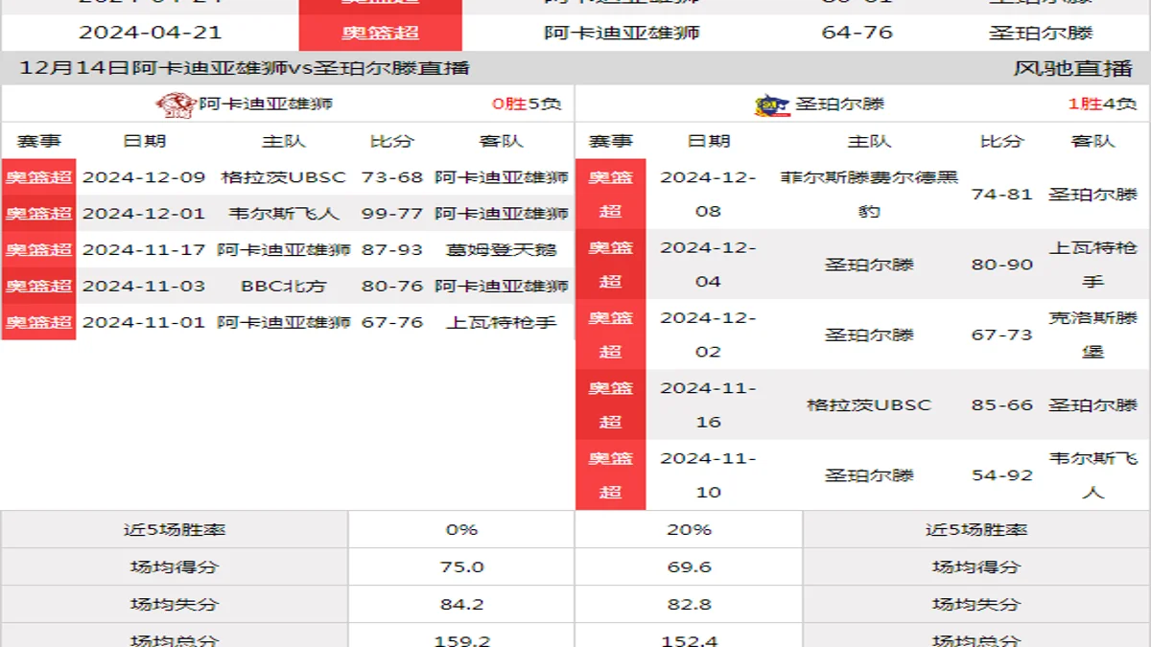Click date 2024-04-21 in top row
This screenshot has width=1151, height=647.
click(x=150, y=33)
